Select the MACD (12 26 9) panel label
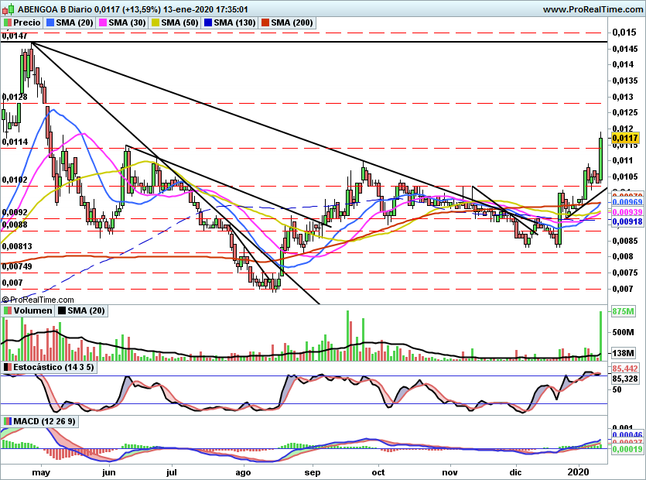 (44, 421)
